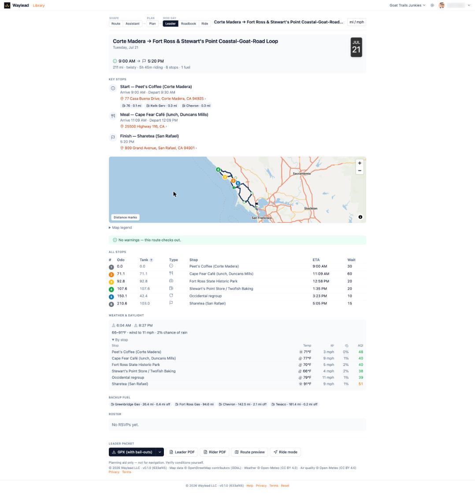Image resolution: width=475 pixels, height=502 pixels.
Task: Click the user avatar picture
Action: point(442,5)
